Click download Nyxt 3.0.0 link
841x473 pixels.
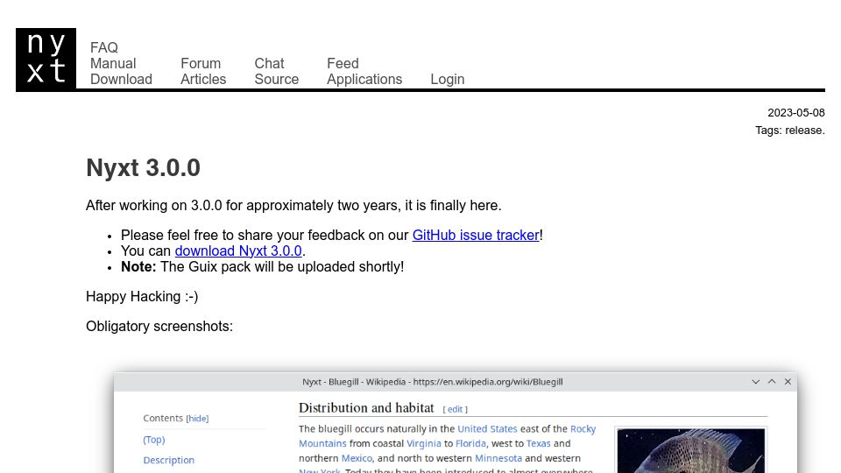[238, 251]
